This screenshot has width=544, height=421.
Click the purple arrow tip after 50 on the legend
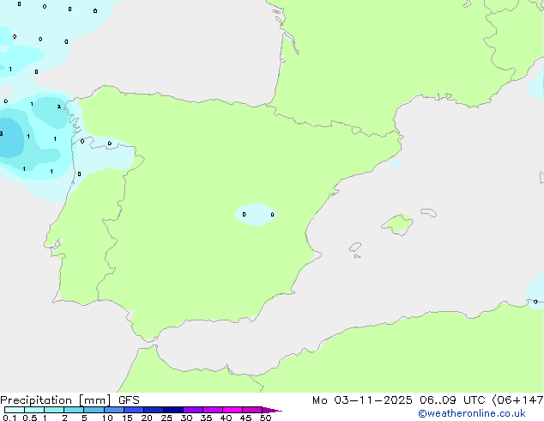point(272,410)
